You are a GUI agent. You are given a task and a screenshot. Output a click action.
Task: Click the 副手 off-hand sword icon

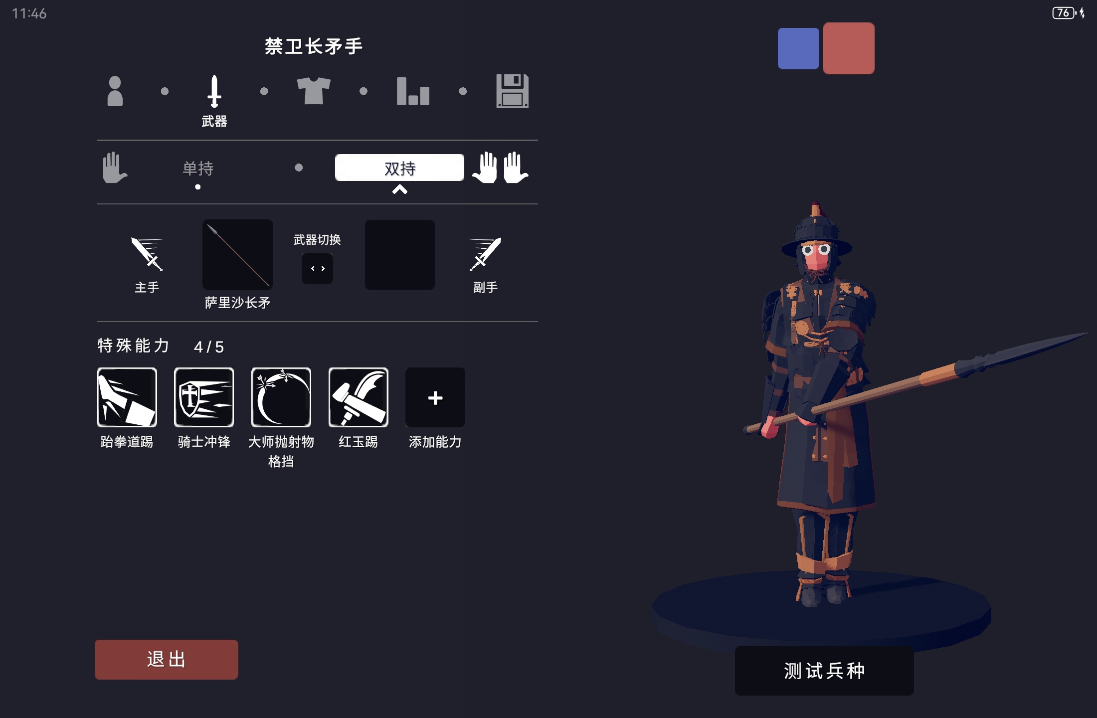click(485, 254)
